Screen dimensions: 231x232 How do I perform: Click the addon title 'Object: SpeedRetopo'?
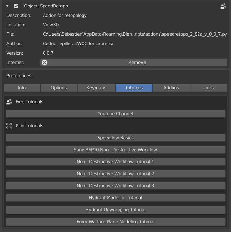(46, 6)
